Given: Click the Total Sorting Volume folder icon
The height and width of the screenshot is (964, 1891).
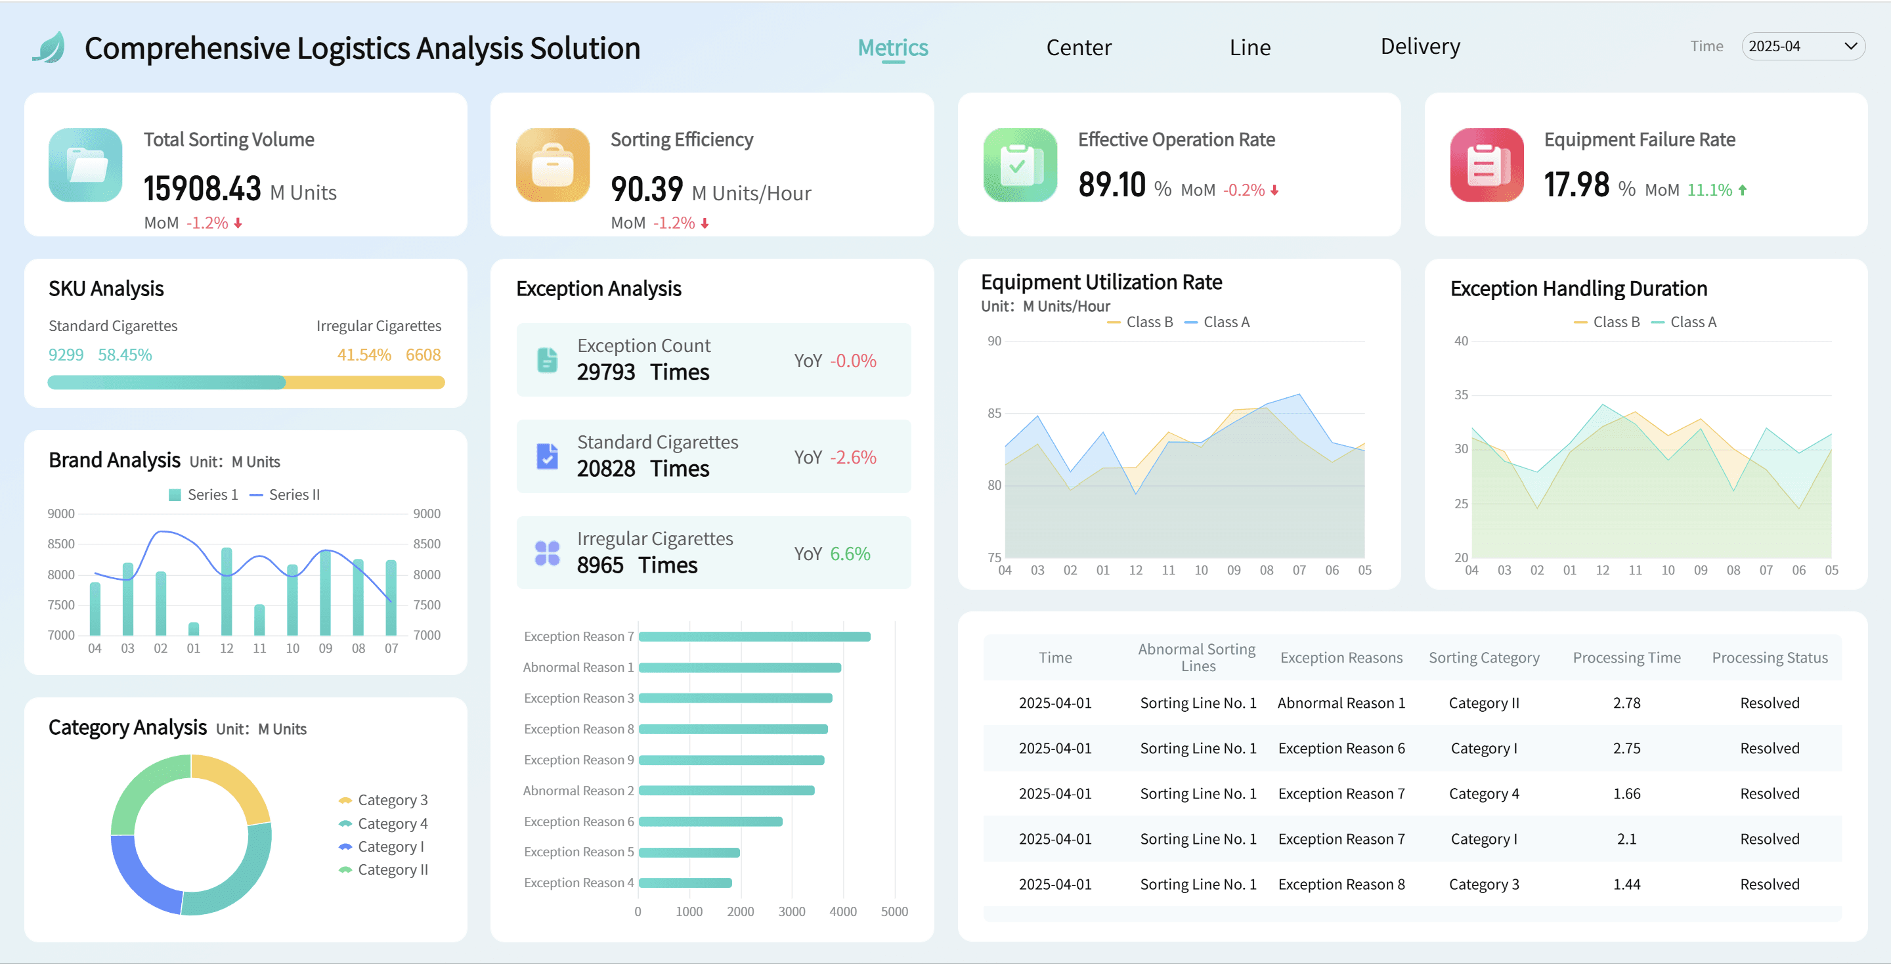Looking at the screenshot, I should pyautogui.click(x=86, y=165).
